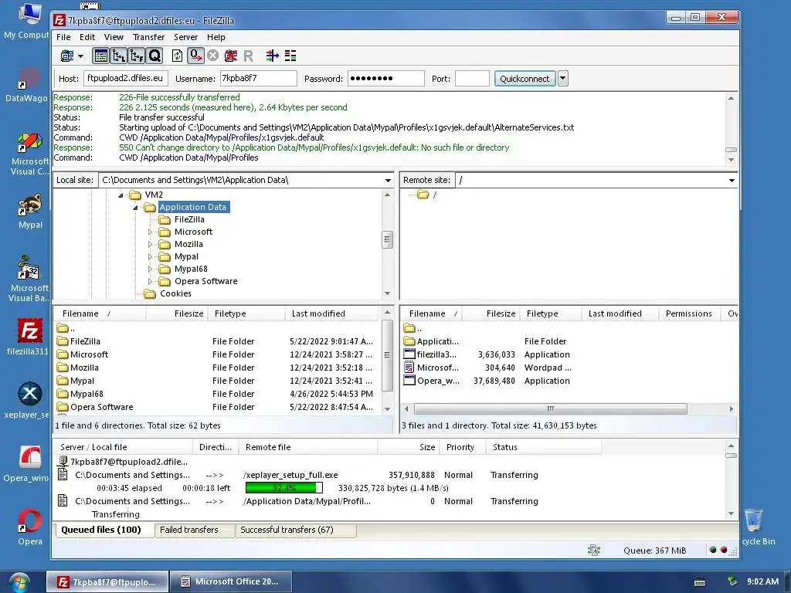Open the Transfer menu
The height and width of the screenshot is (593, 791).
click(x=149, y=37)
